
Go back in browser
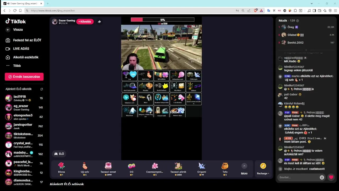tap(4, 11)
